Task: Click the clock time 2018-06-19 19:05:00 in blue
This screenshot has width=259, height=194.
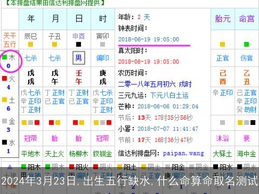Action: pyautogui.click(x=148, y=39)
